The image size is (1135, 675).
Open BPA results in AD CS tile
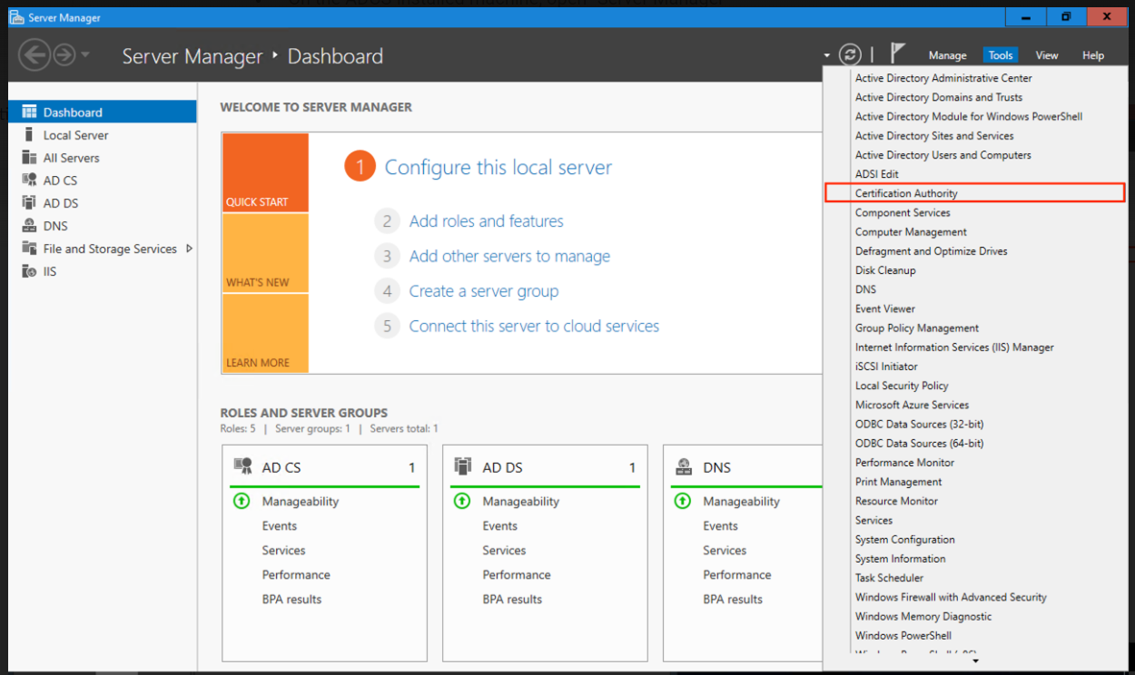[291, 600]
